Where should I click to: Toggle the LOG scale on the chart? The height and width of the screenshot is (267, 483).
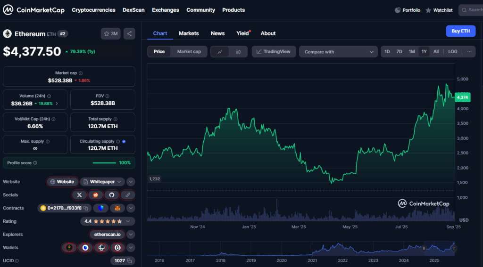452,52
